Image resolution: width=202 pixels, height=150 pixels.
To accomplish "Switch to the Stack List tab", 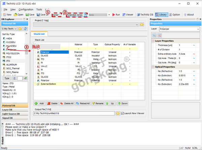I will (39, 34).
